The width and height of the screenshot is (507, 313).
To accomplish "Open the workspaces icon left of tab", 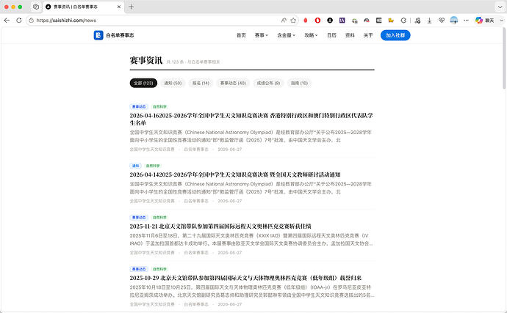I will [x=36, y=7].
